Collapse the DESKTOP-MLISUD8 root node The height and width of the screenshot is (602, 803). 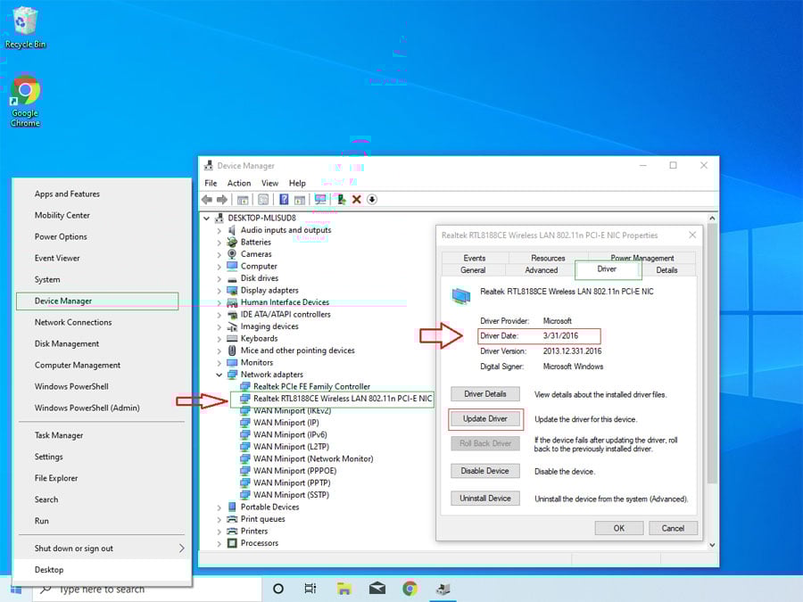click(206, 219)
